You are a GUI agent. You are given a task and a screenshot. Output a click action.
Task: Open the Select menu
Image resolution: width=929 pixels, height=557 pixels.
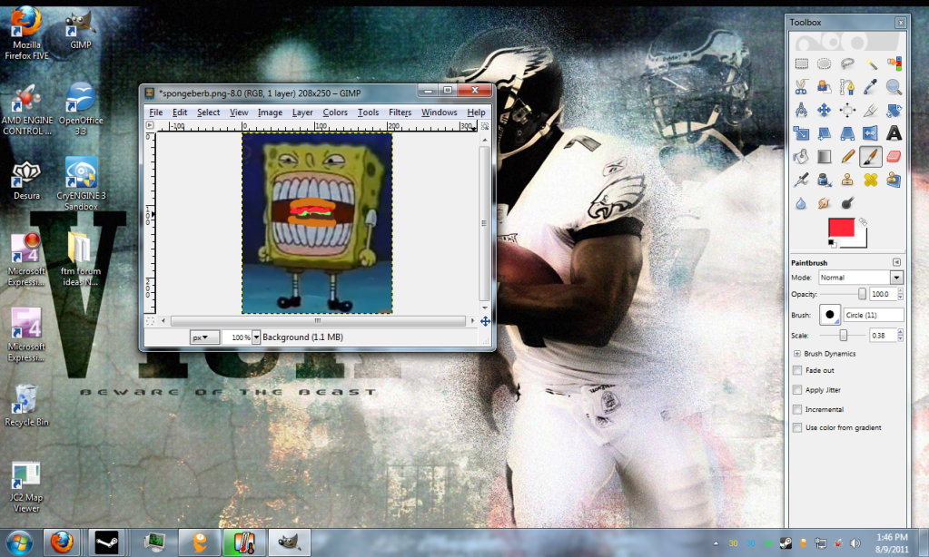click(208, 112)
